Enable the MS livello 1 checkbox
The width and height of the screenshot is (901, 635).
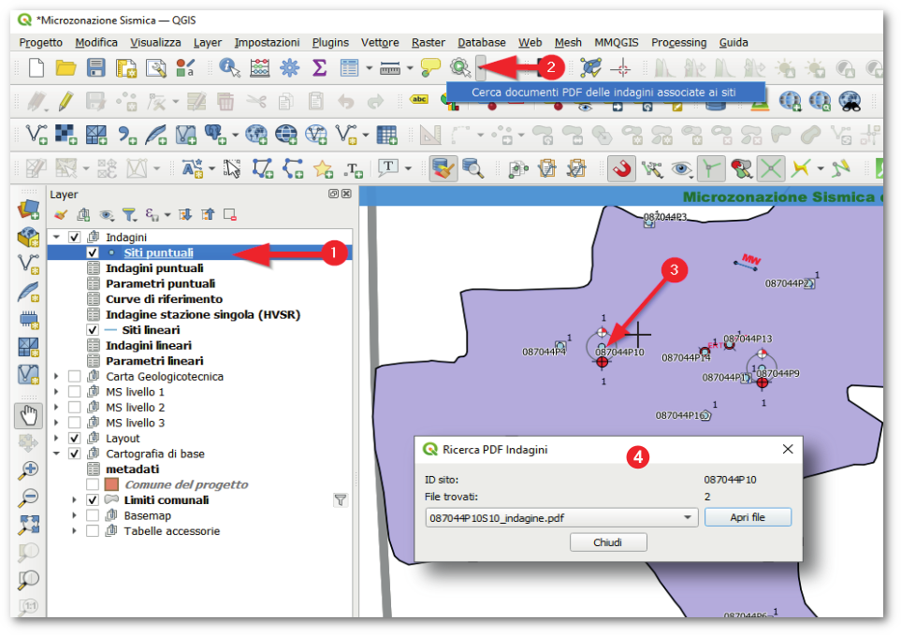click(74, 392)
